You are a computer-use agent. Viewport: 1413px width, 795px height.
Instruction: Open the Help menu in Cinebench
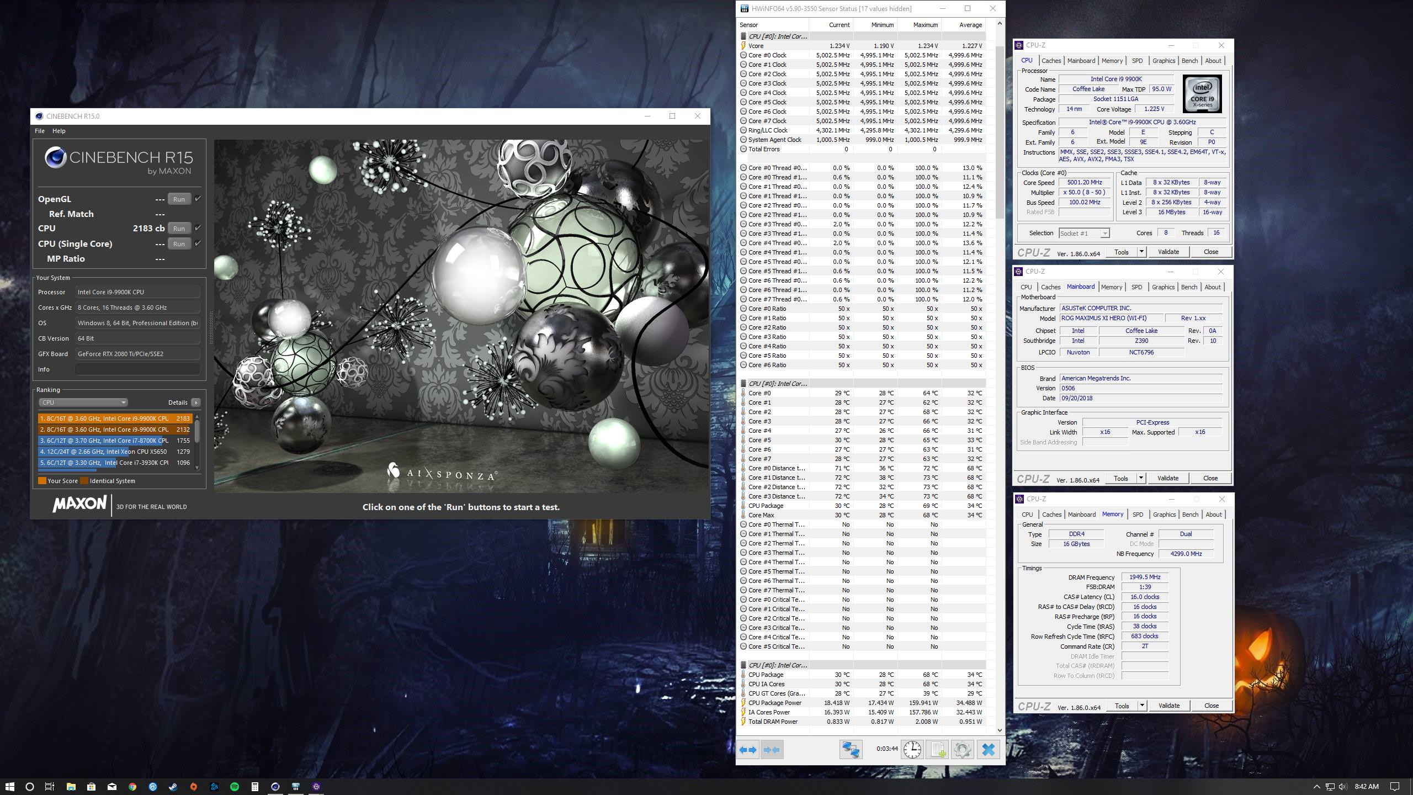(59, 131)
